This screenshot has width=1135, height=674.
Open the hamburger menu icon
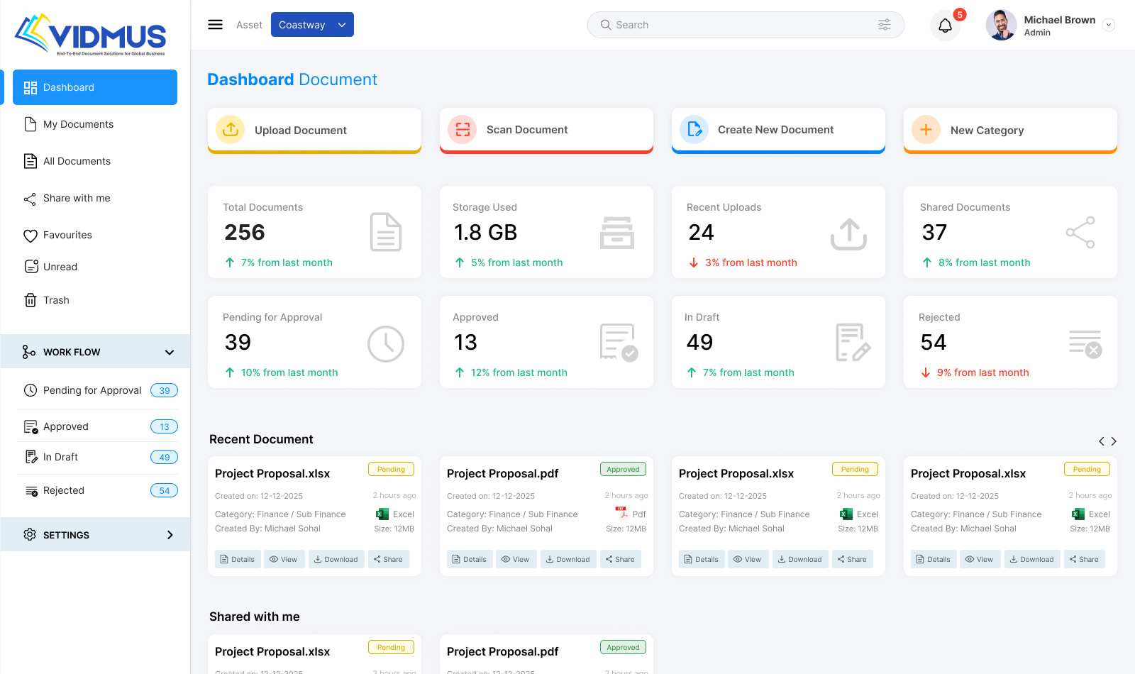215,25
